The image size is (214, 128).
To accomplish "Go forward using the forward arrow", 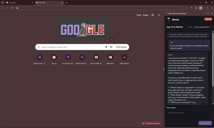I will pos(7,8).
